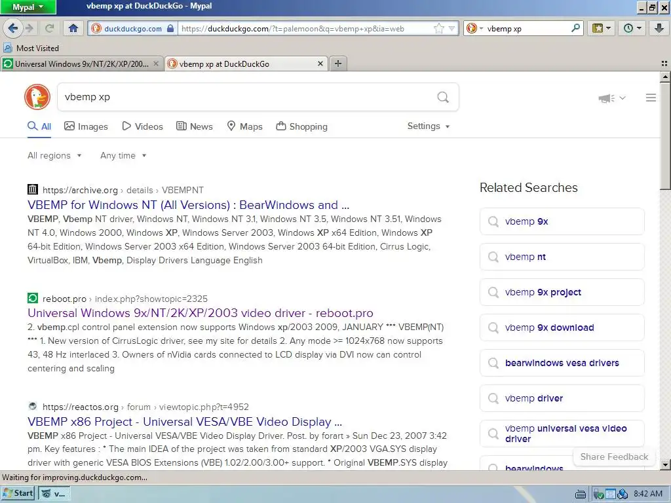Open a new tab with plus button
Image resolution: width=671 pixels, height=503 pixels.
click(338, 64)
